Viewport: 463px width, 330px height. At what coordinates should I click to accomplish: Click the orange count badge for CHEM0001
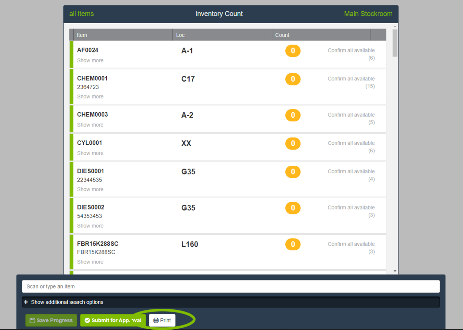tap(293, 79)
